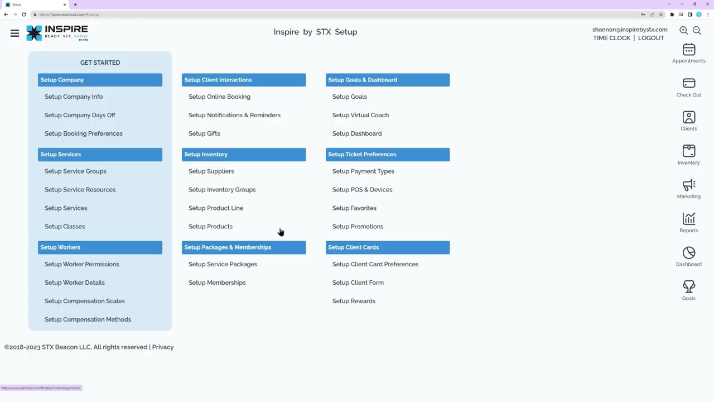
Task: Open saved passwords key icon
Action: (643, 15)
